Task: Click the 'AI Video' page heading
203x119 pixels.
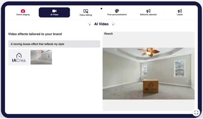Action: pos(101,24)
